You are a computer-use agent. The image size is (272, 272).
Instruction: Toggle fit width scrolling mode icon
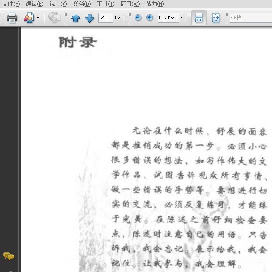pyautogui.click(x=199, y=18)
